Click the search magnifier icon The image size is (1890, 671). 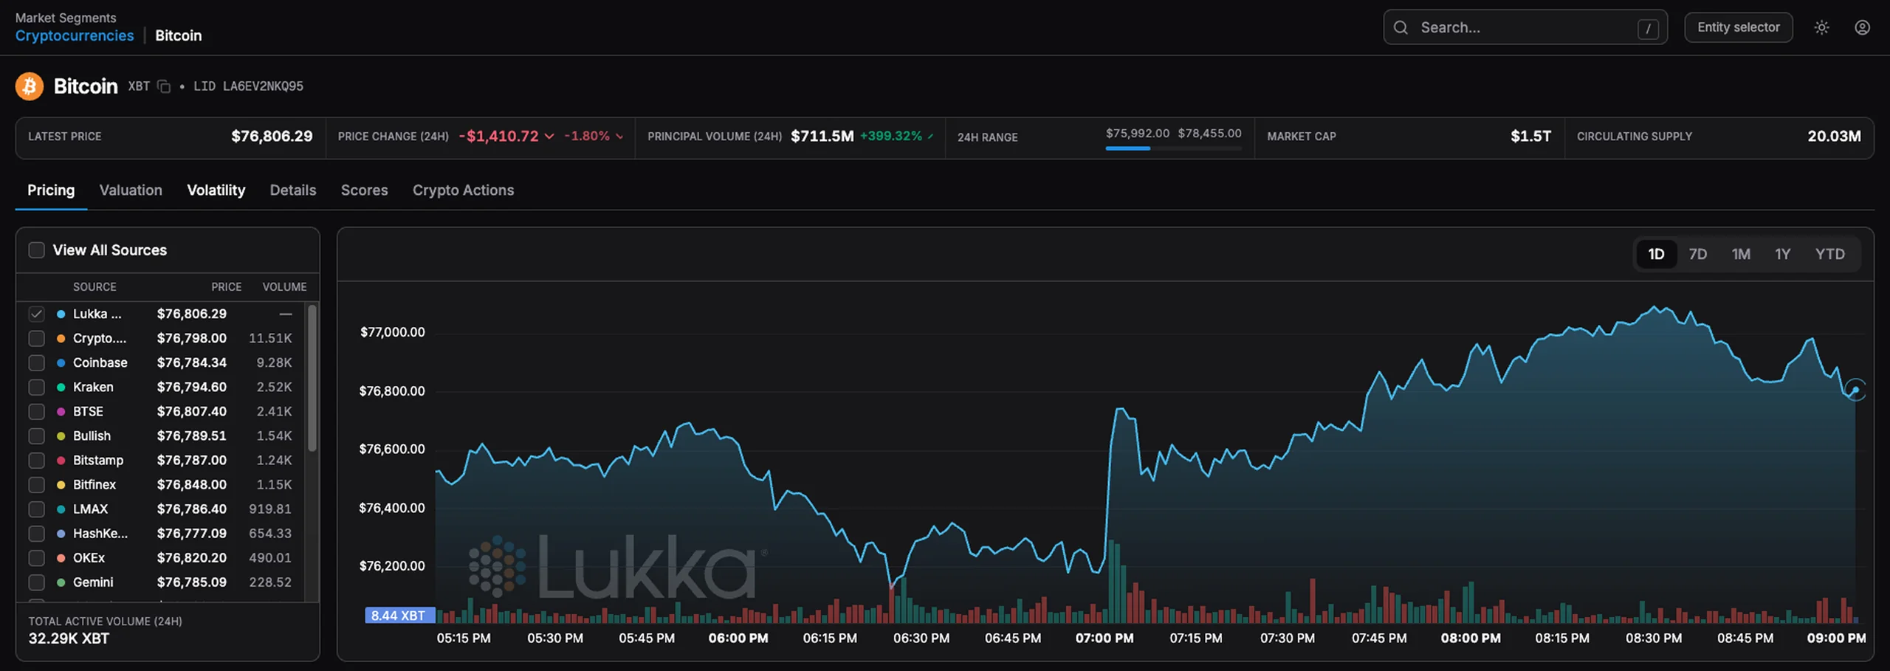pyautogui.click(x=1401, y=27)
